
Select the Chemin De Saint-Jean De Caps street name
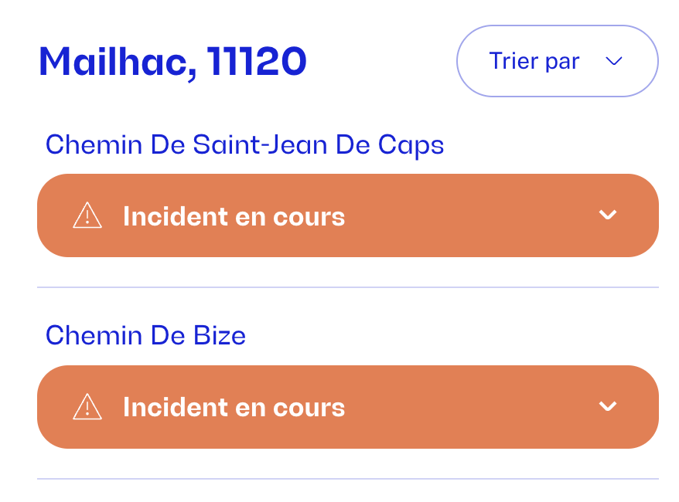click(244, 144)
